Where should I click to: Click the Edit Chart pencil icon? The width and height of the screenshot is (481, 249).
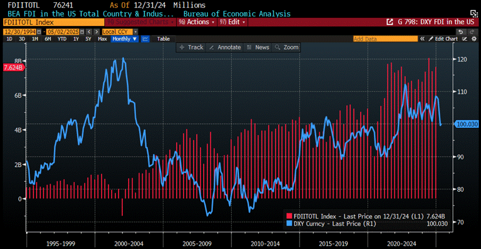click(430, 39)
